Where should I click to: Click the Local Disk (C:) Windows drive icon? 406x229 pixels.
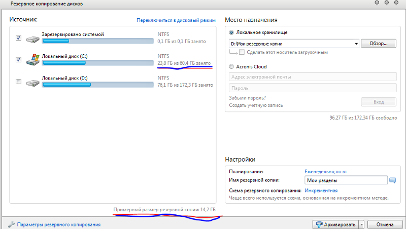tap(33, 60)
